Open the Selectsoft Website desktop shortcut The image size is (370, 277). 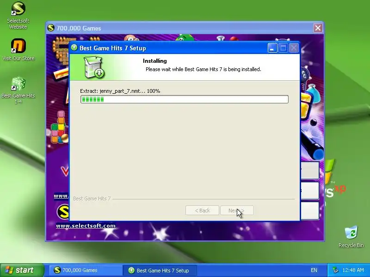(x=18, y=15)
